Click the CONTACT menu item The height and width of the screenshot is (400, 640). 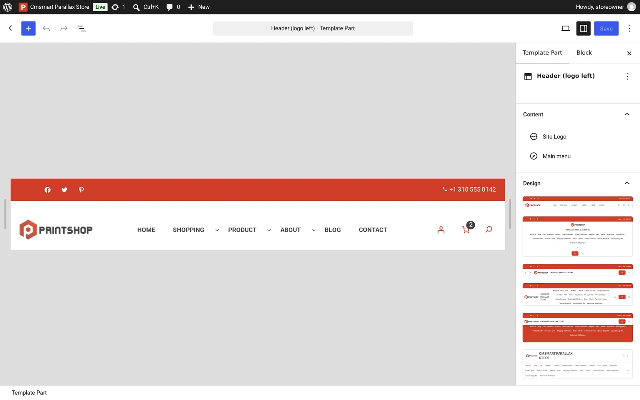373,230
